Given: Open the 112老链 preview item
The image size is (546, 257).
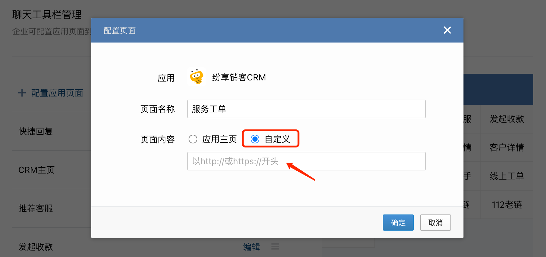Looking at the screenshot, I should (507, 205).
